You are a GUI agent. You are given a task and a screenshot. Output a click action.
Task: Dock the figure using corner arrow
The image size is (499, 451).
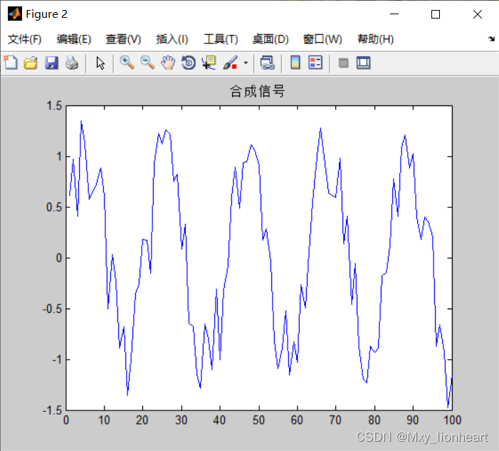[491, 39]
